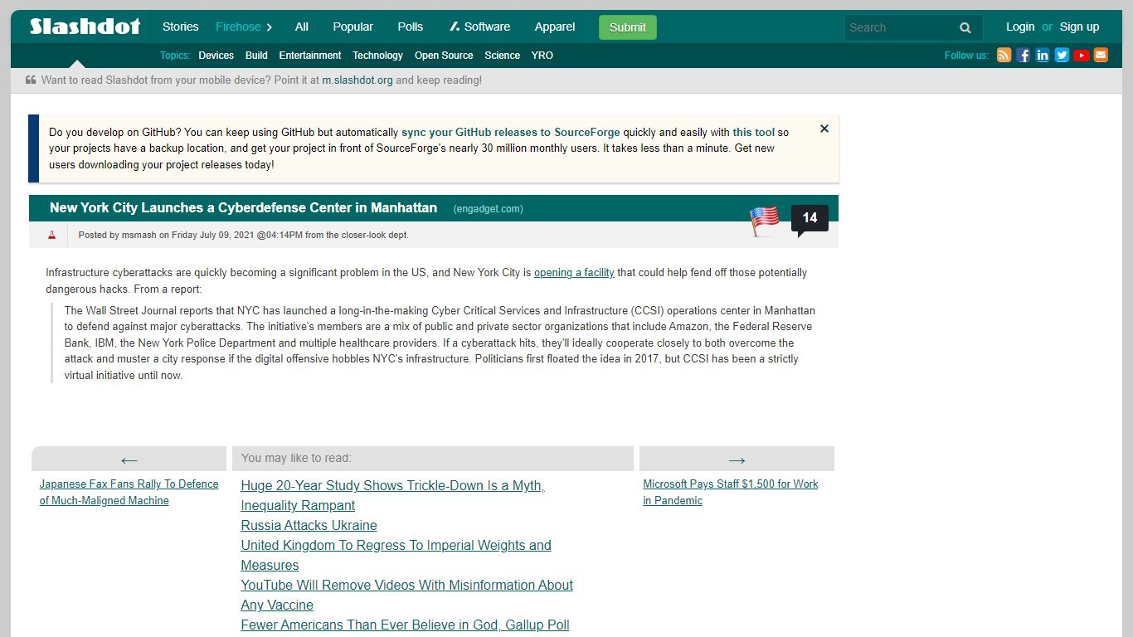Click the search magnifier icon
Viewport: 1133px width, 637px height.
click(x=965, y=27)
